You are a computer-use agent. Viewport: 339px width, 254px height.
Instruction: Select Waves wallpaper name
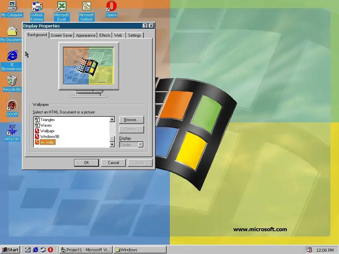(x=46, y=125)
